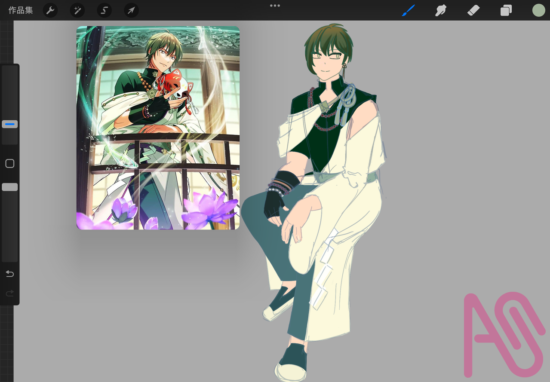This screenshot has height=382, width=550.
Task: Switch to the Smudge tool
Action: [x=441, y=10]
